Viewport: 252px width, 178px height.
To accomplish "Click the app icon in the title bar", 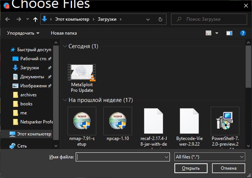I will (6, 6).
